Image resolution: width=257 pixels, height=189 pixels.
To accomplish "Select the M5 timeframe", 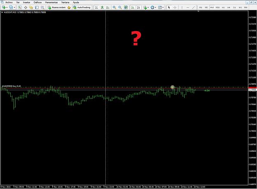I will pos(206,7).
